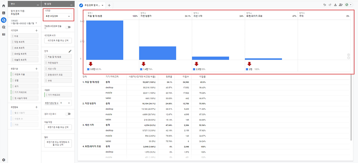This screenshot has height=163, width=358.
Task: Click the 단계 3 세션 시작 funnel bar
Action: tap(210, 58)
